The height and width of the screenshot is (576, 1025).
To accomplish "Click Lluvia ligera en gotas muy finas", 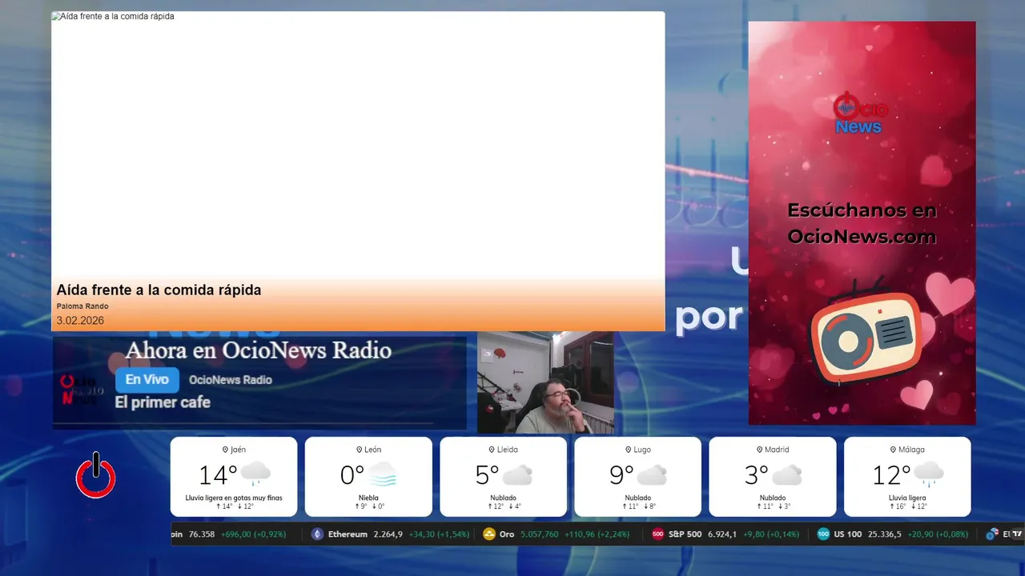I will click(234, 498).
